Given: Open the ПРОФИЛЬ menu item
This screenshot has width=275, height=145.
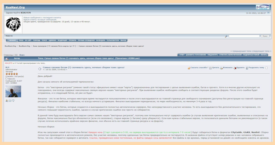Looking at the screenshot, I should [x=72, y=40].
